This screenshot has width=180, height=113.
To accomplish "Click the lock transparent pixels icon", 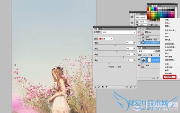I will (144, 55).
